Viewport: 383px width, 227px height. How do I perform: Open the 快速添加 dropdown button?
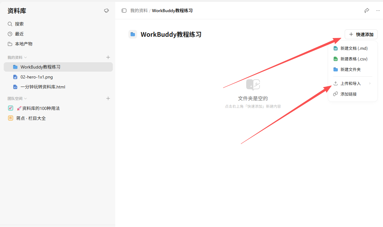[x=361, y=35]
